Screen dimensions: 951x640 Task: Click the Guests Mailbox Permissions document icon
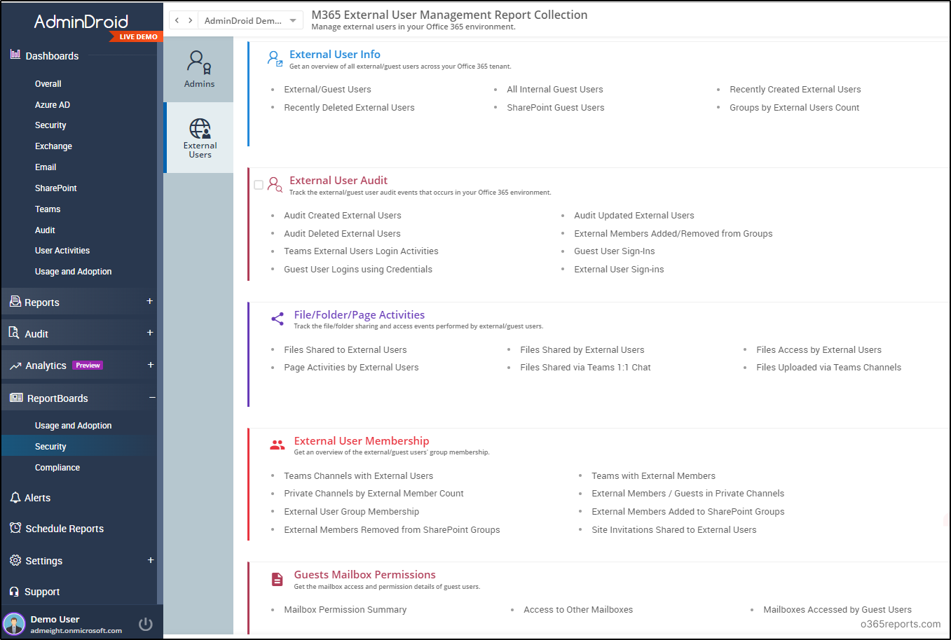tap(278, 579)
